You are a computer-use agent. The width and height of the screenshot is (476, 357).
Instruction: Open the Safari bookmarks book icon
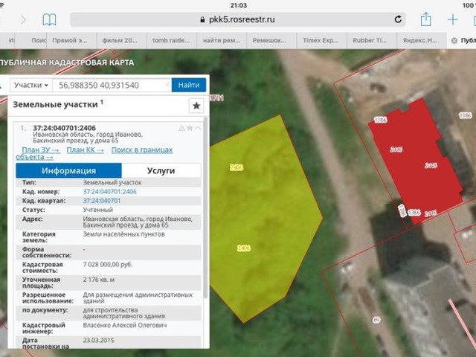coord(49,20)
